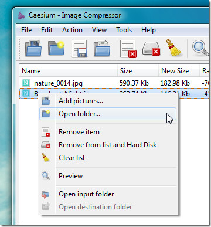Open the Tools menu
The width and height of the screenshot is (211, 227).
point(124,30)
